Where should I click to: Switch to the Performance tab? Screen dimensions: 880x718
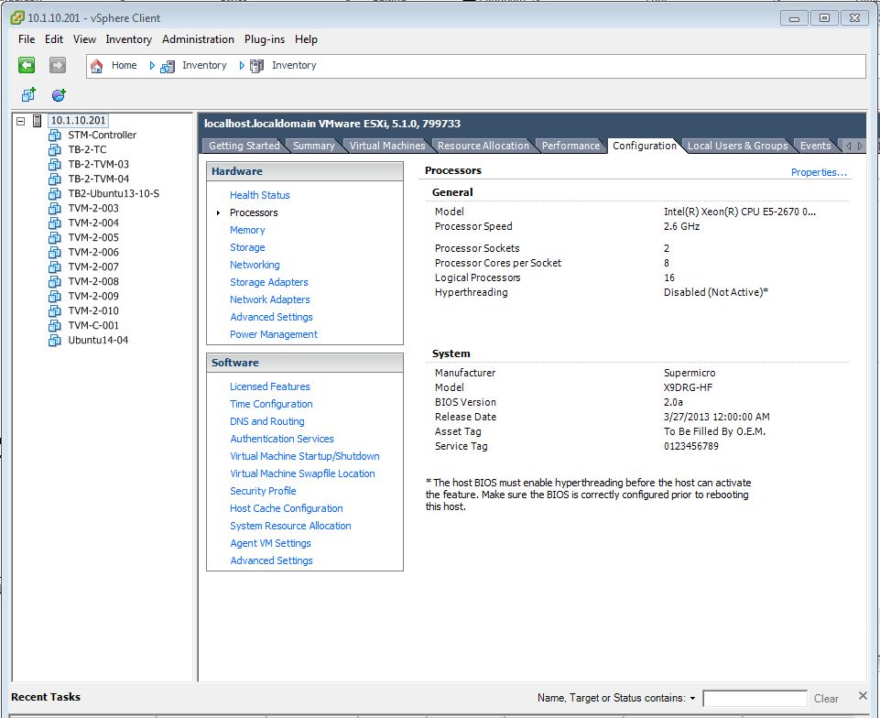tap(570, 146)
